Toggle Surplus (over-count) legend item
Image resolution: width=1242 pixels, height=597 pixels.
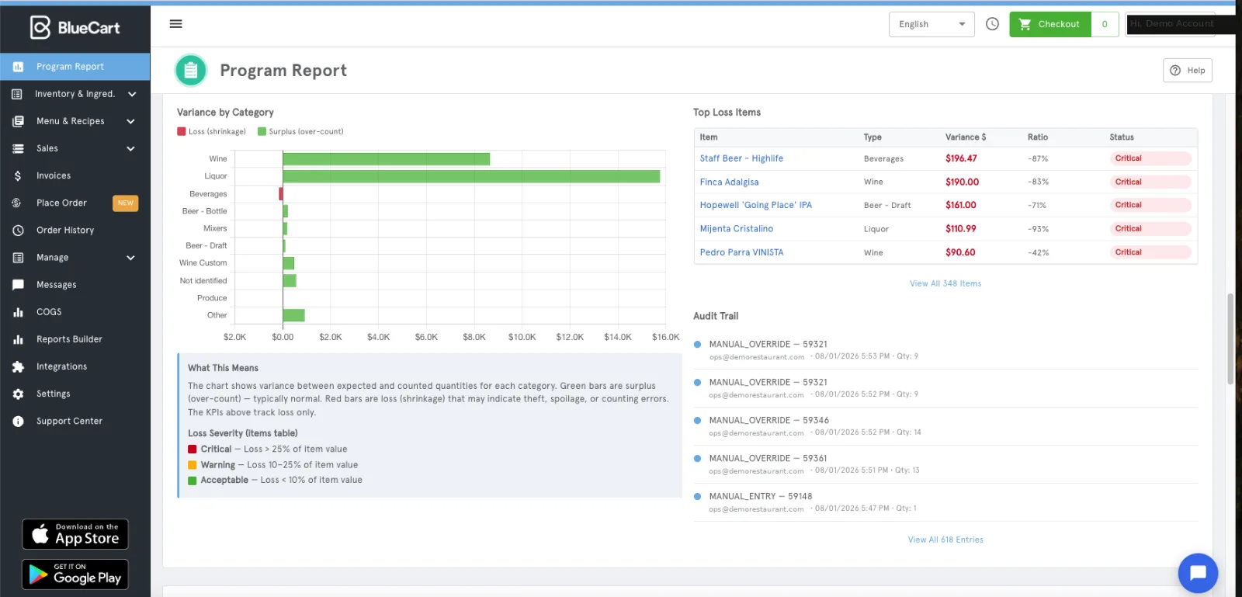point(300,131)
